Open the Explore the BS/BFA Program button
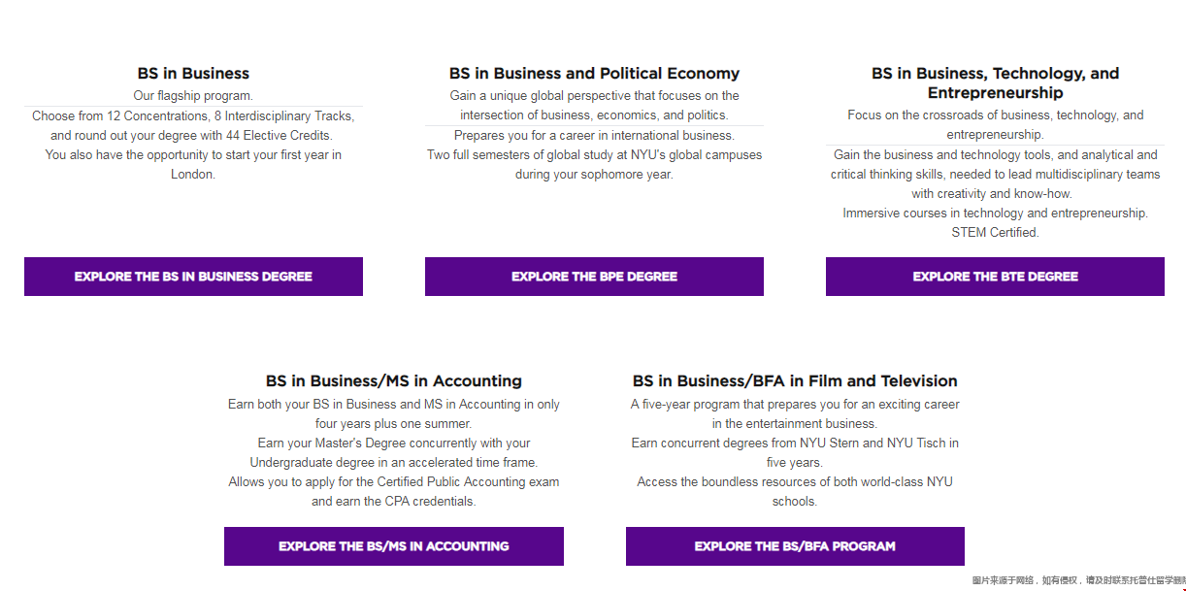This screenshot has width=1186, height=591. tap(795, 546)
